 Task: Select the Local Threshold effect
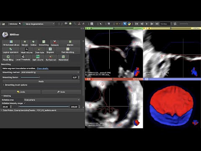pyautogui.click(x=23, y=58)
